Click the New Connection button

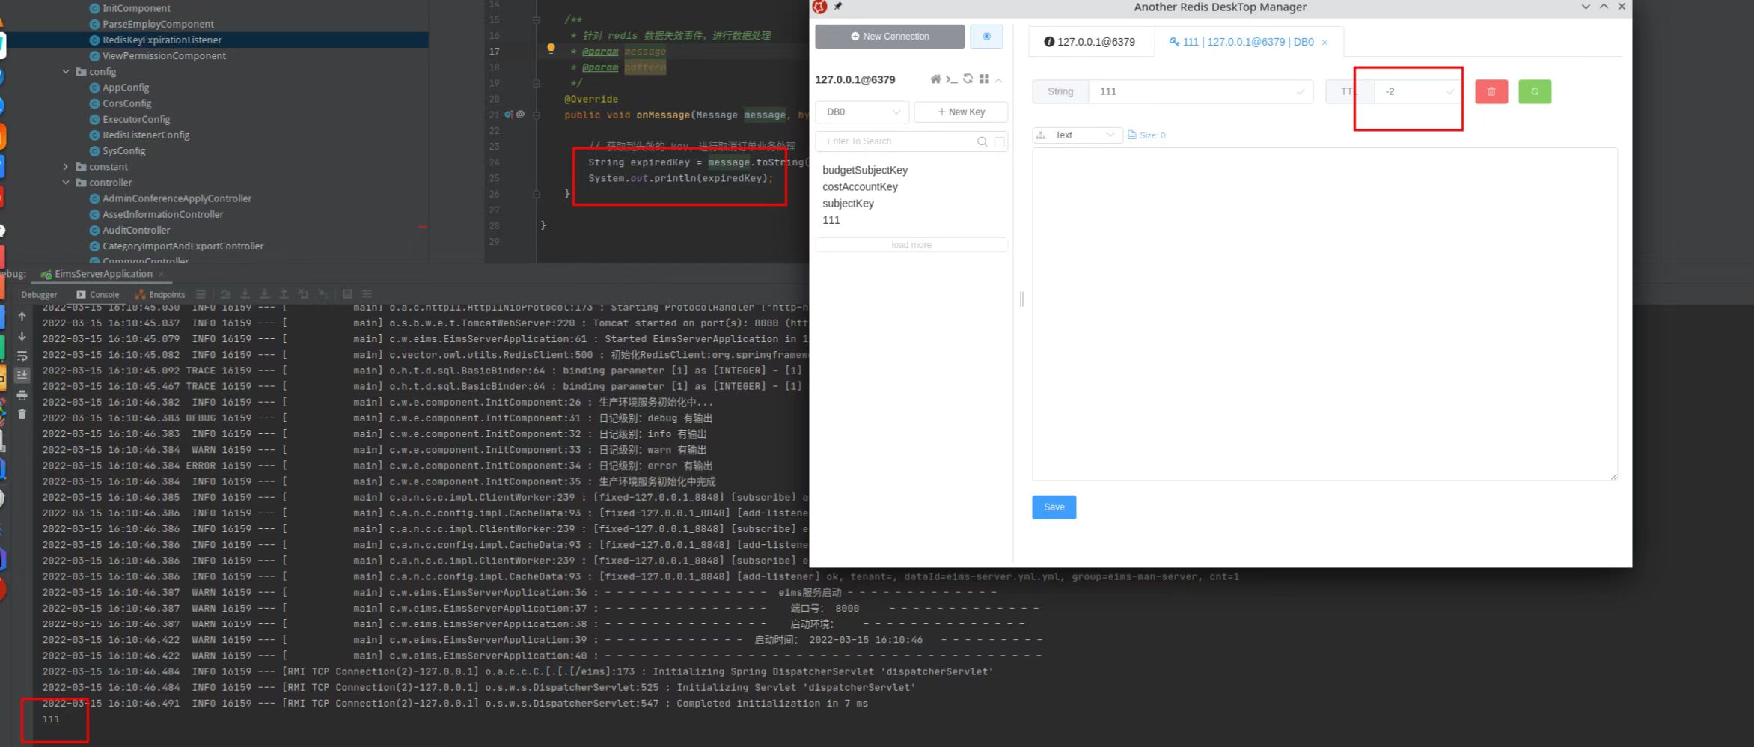click(890, 37)
